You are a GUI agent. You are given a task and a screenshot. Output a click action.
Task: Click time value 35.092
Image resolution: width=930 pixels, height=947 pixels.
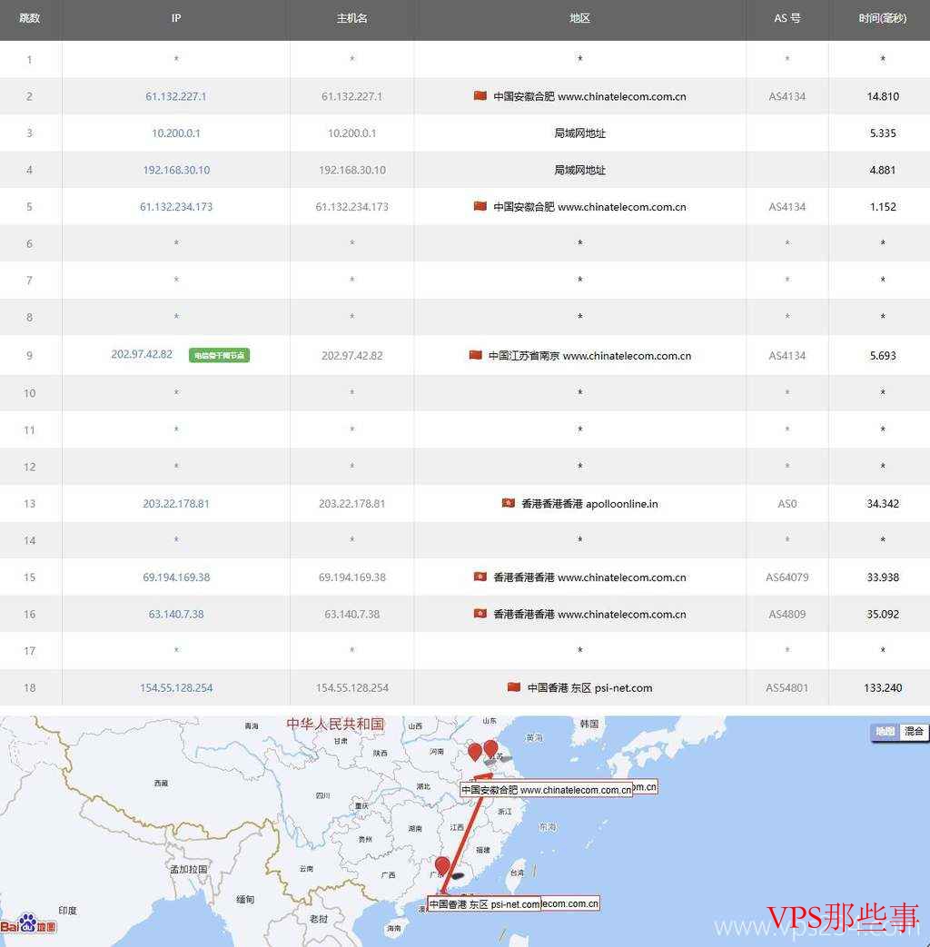point(882,614)
